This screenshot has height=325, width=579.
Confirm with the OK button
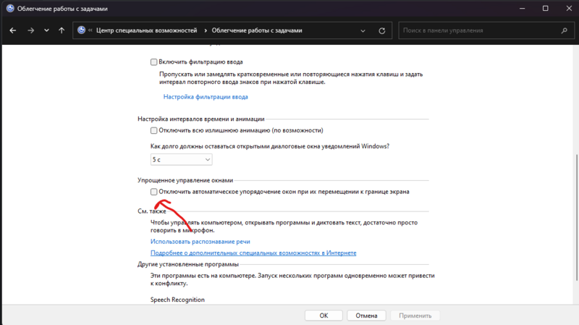(324, 316)
